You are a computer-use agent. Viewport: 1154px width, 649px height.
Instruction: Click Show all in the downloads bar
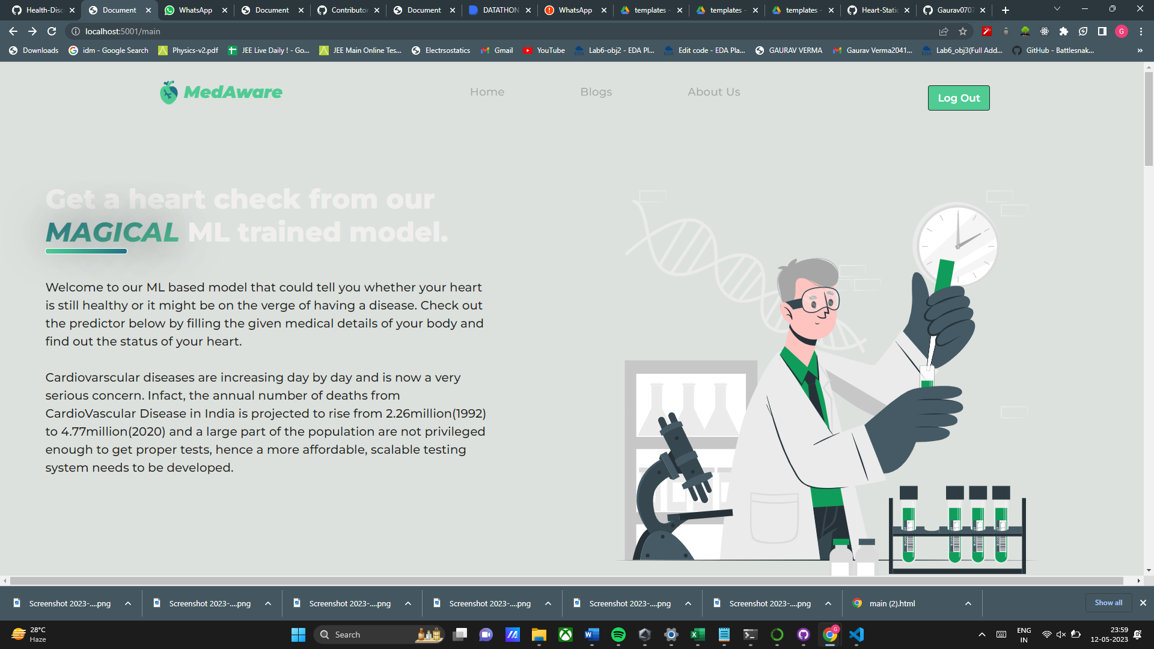(x=1108, y=603)
